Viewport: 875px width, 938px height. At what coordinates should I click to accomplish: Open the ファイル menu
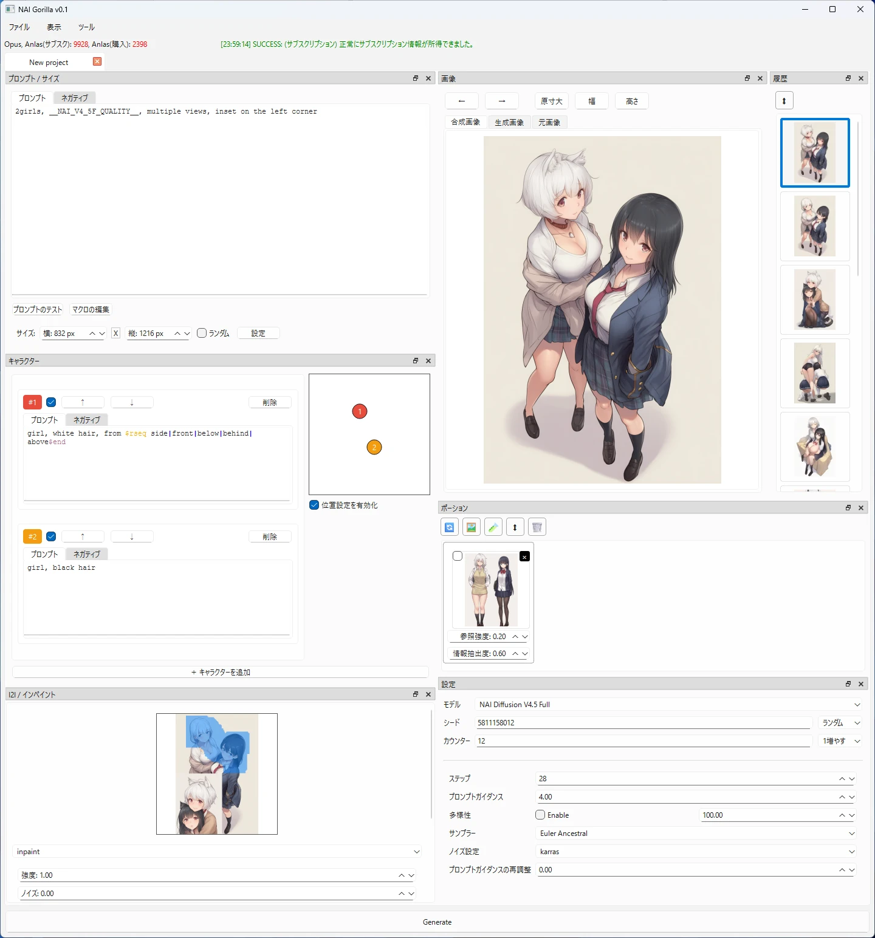click(19, 27)
